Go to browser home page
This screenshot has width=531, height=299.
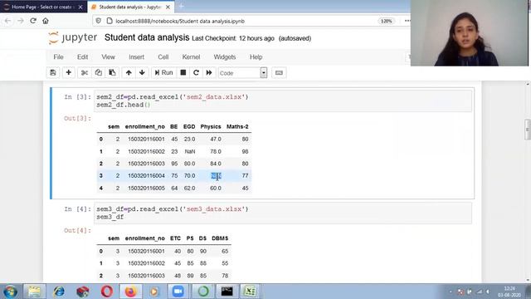(46, 21)
